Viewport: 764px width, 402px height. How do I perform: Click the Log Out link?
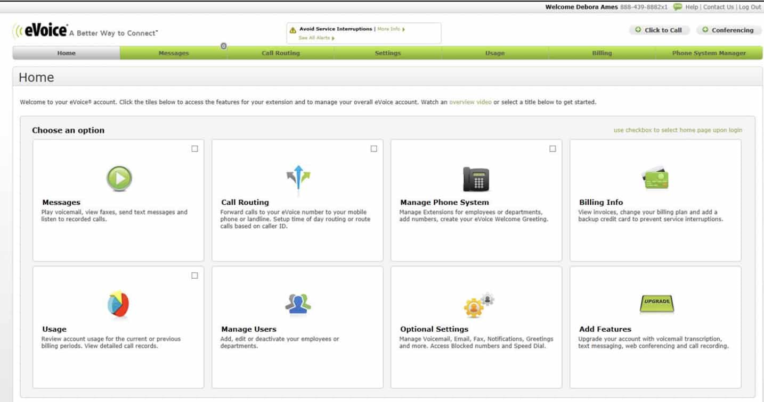coord(750,7)
